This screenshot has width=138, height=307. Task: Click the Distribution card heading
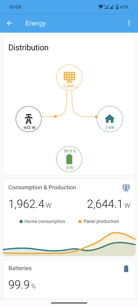[x=28, y=48]
